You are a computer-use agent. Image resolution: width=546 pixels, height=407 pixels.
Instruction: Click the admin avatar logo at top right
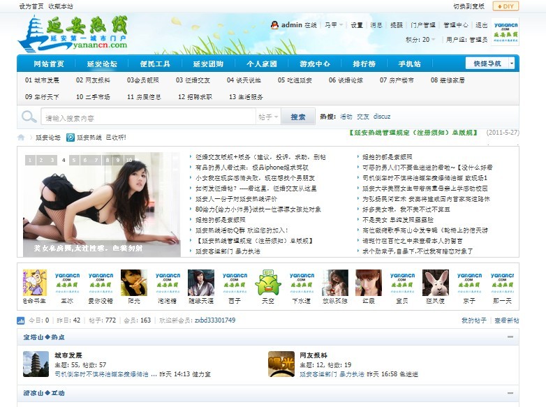(506, 32)
